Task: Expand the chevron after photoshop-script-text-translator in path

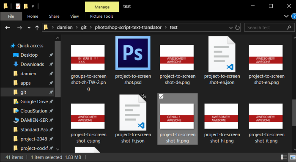Action: 166,27
